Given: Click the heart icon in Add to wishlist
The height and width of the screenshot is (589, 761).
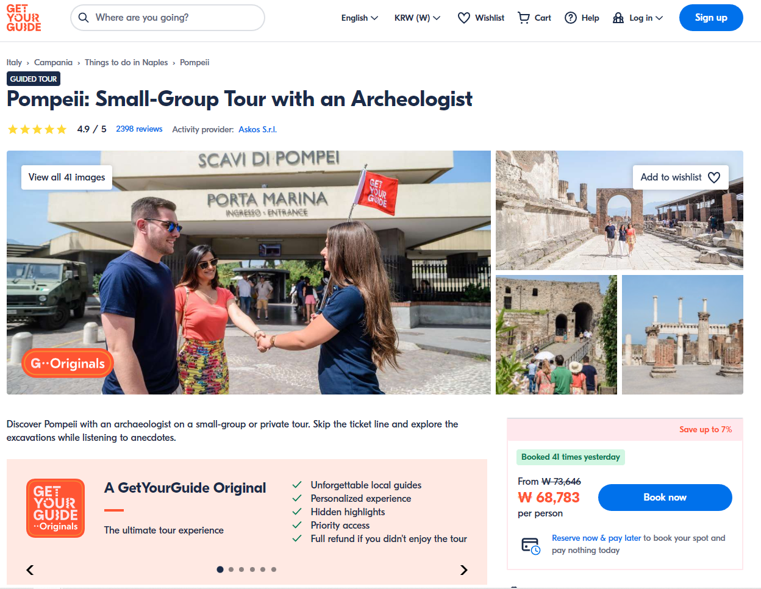Looking at the screenshot, I should [714, 177].
